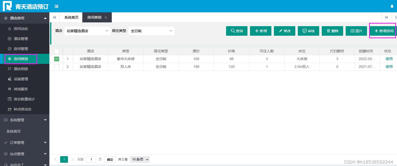
Task: Expand the 会员员工 menu group
Action: click(25, 163)
